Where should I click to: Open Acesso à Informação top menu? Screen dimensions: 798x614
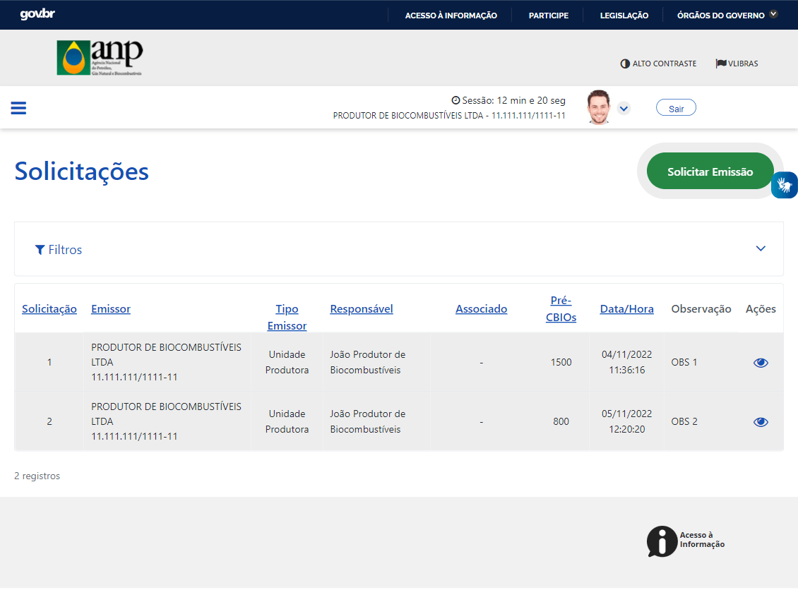click(x=451, y=16)
